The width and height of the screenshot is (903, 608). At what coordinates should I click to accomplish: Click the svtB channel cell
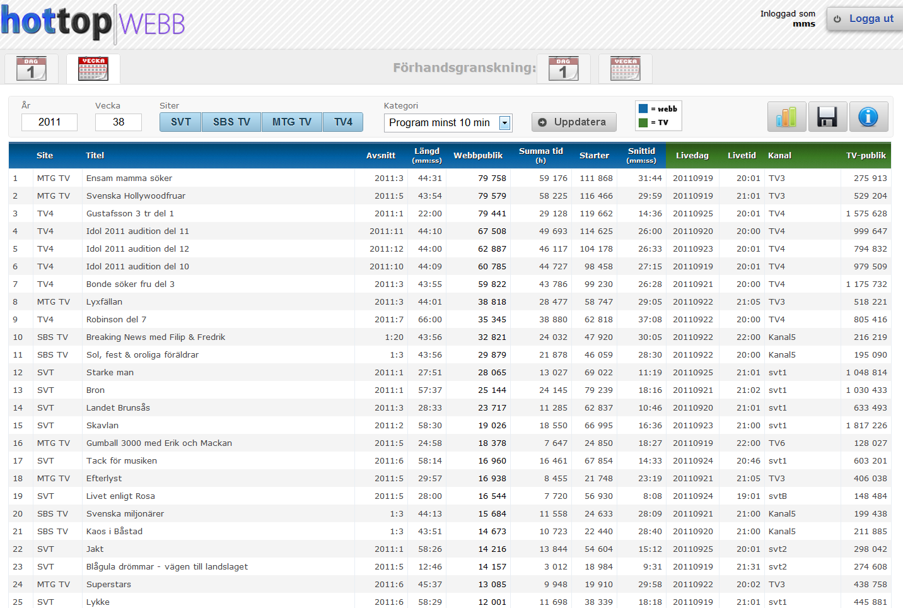(x=778, y=496)
